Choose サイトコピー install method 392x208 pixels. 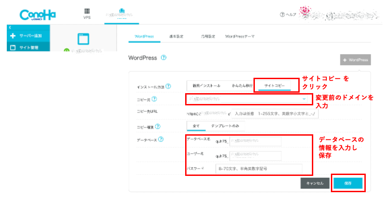274,85
